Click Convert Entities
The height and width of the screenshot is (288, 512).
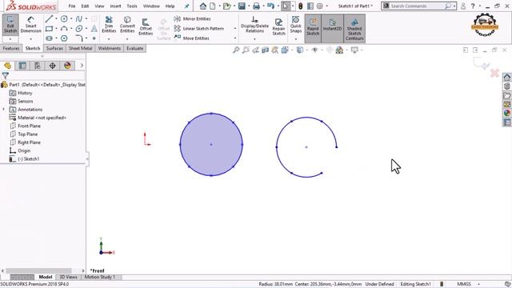pos(127,25)
